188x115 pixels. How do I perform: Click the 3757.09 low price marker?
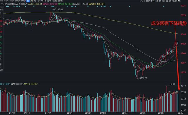(x=143, y=78)
